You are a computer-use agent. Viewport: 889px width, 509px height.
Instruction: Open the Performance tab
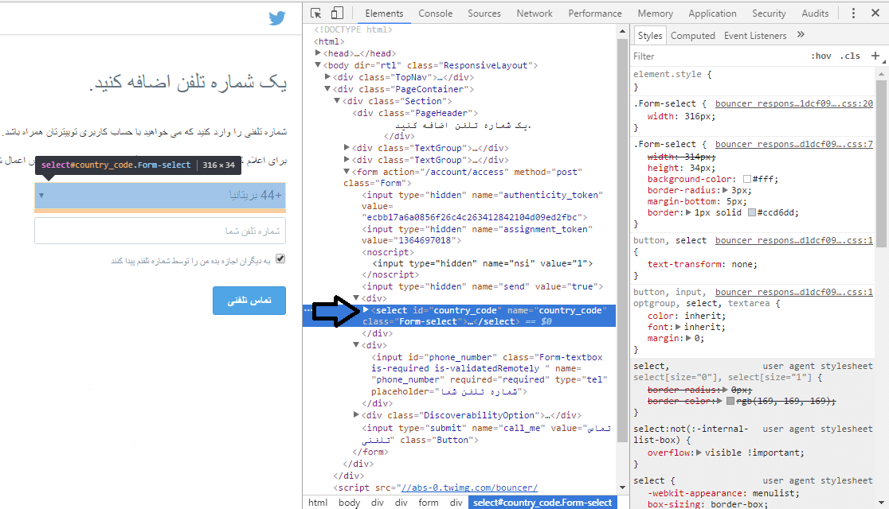click(x=595, y=13)
